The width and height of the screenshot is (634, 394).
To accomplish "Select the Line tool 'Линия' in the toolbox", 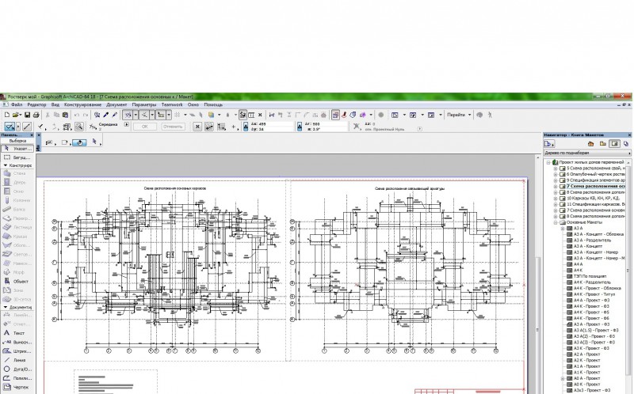I will (x=17, y=360).
